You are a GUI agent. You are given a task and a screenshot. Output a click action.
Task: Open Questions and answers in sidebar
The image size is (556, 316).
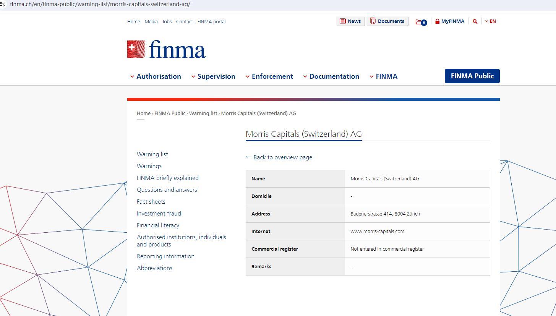(167, 190)
